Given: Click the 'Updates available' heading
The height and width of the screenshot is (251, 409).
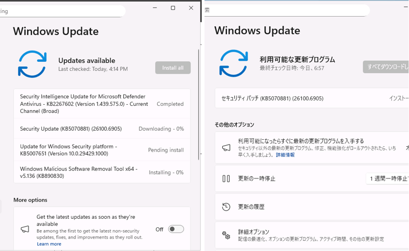Looking at the screenshot, I should (x=87, y=61).
